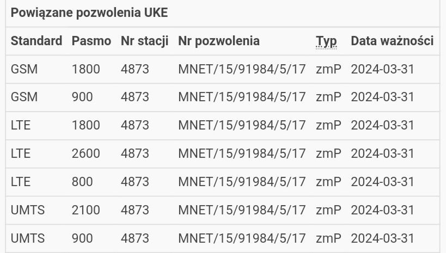
Task: Click the 800 band cell in the LTE row
Action: (x=82, y=182)
